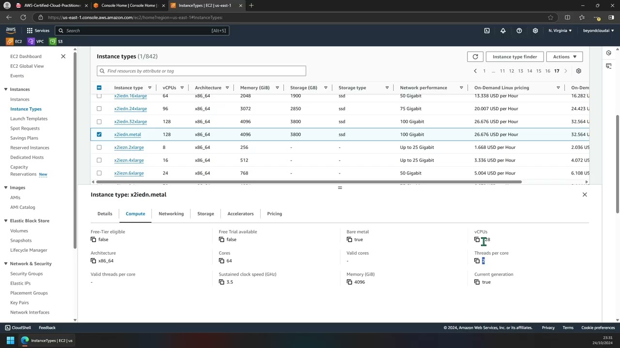Click the AWS logo home icon
This screenshot has height=348, width=620.
point(11,30)
